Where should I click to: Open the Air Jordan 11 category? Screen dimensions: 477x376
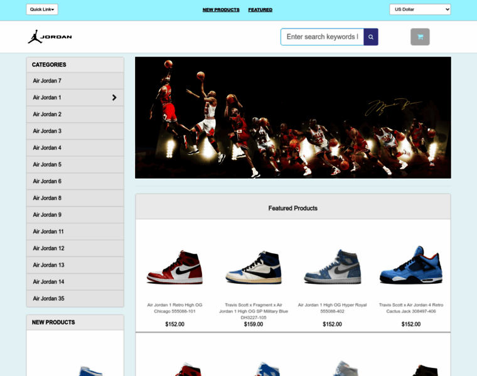coord(75,231)
